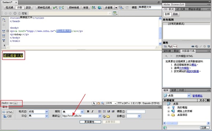
Task: Click the browser forward arrow icon
Action: coord(10,13)
